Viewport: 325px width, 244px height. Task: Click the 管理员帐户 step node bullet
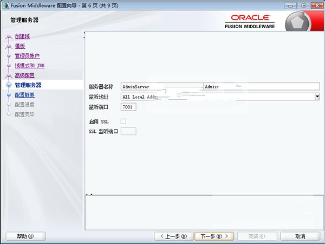[x=9, y=56]
